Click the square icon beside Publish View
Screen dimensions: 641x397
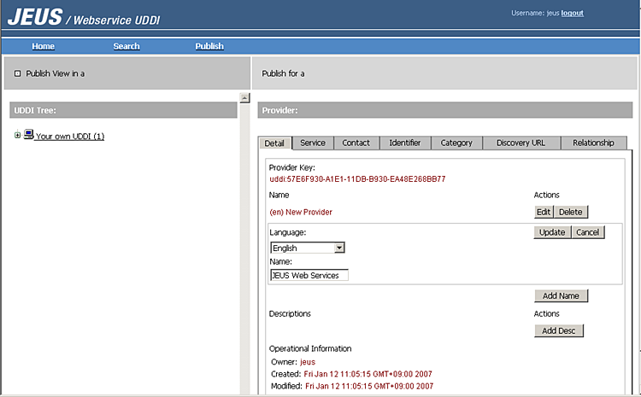[17, 73]
